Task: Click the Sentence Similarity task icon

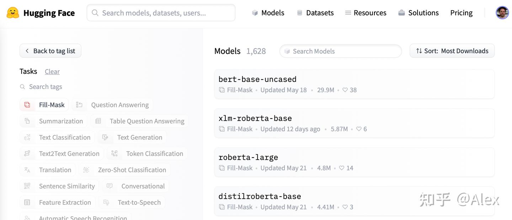Action: click(27, 186)
